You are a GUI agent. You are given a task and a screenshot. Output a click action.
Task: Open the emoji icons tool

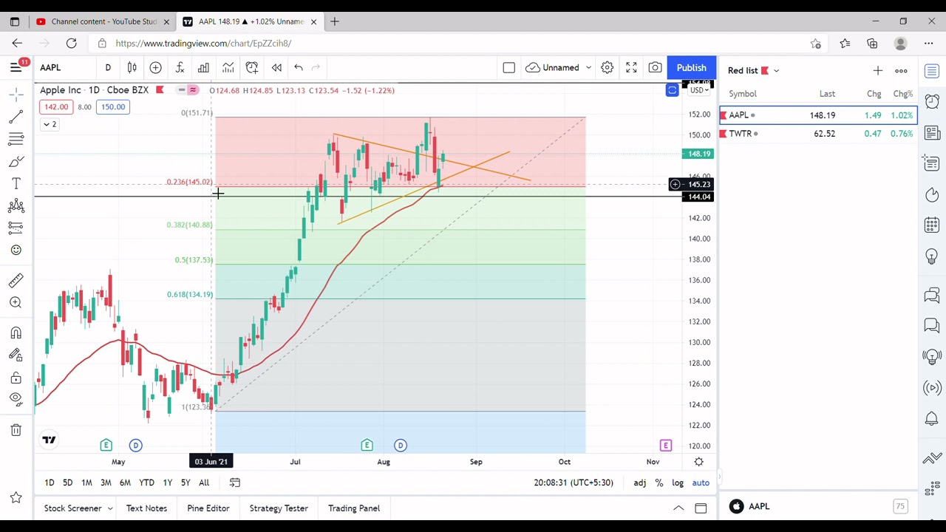[x=16, y=250]
